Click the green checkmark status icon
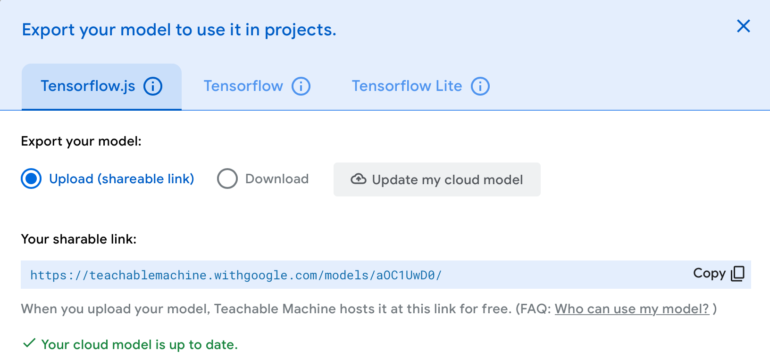770x358 pixels. (29, 343)
